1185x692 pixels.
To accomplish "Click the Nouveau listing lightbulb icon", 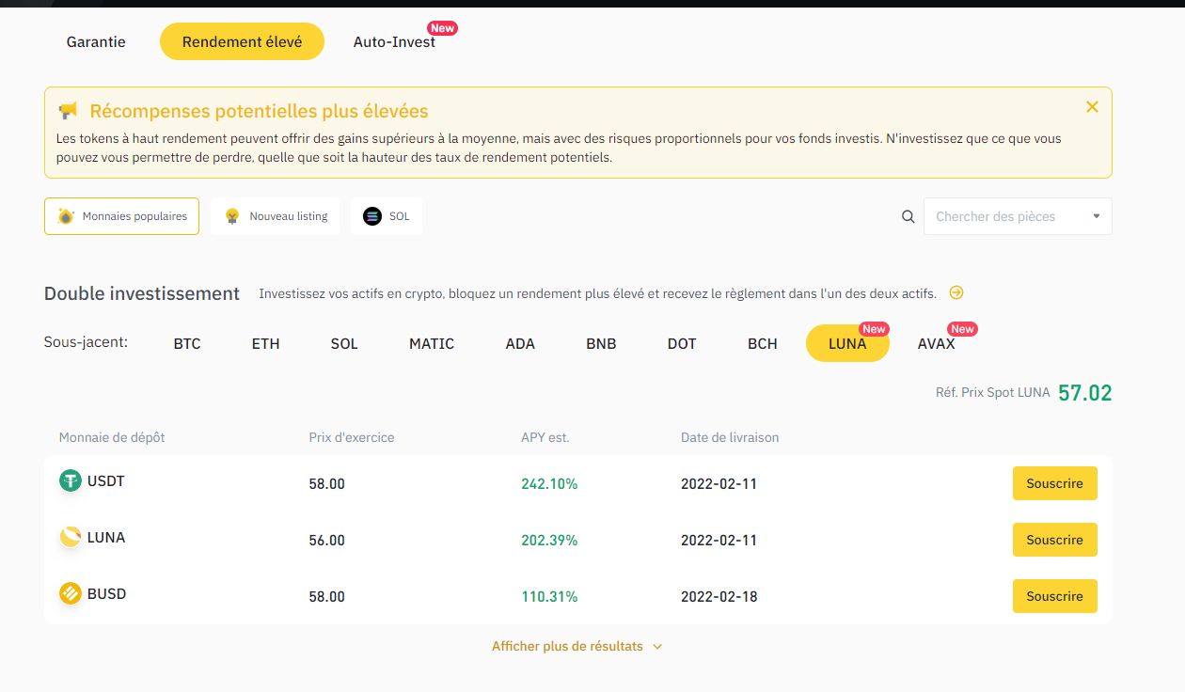I will pos(232,216).
